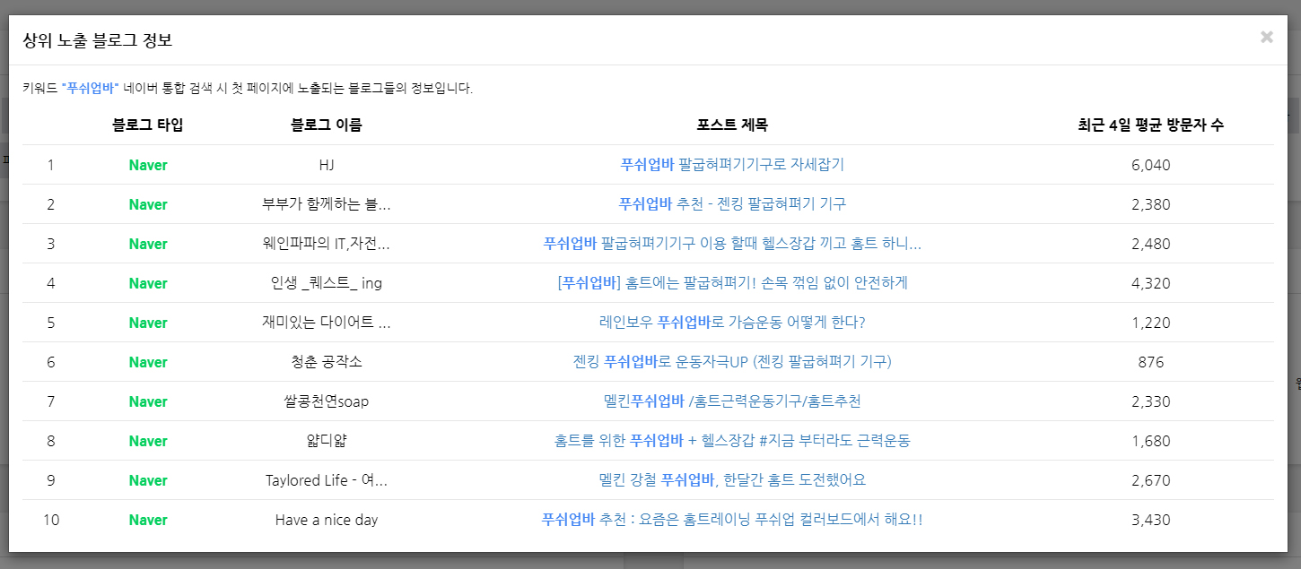Image resolution: width=1301 pixels, height=569 pixels.
Task: Click visitor count 2,380
Action: (1151, 204)
